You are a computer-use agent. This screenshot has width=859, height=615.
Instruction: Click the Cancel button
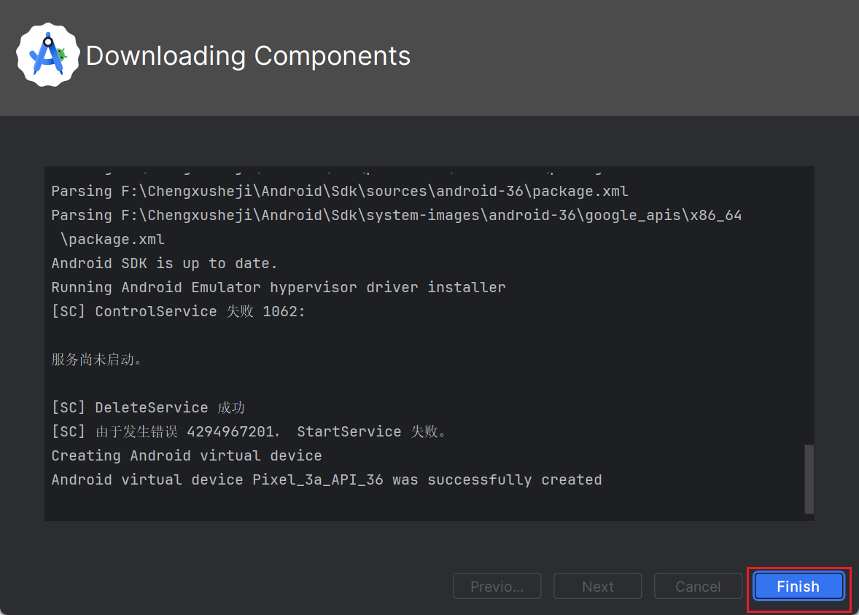tap(698, 587)
